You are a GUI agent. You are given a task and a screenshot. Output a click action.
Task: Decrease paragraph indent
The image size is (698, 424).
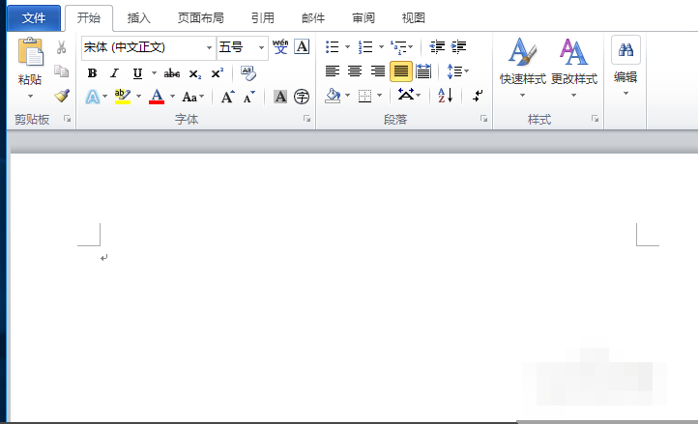(437, 46)
